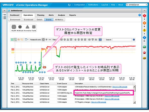The width and height of the screenshot is (149, 112).
Task: Expand the left navigation panel
Action: pos(5,11)
